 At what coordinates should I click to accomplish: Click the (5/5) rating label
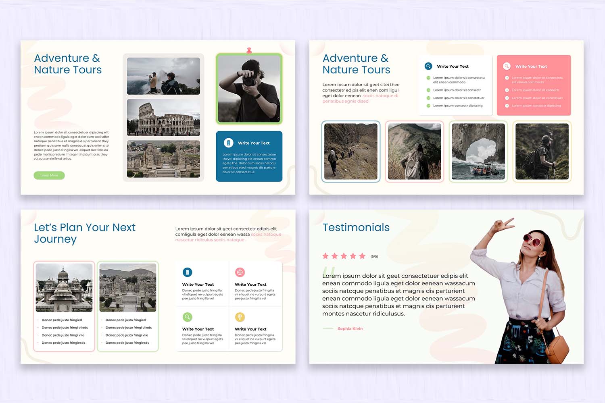click(374, 256)
